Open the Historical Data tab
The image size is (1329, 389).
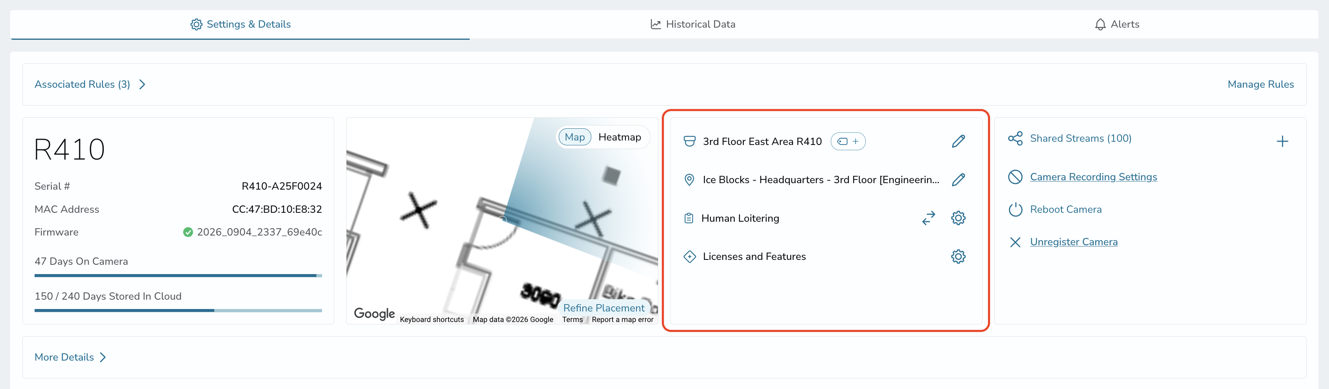pos(693,24)
